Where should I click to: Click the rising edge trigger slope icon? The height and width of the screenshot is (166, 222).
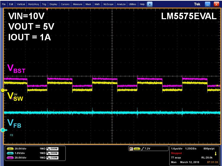pos(143,149)
